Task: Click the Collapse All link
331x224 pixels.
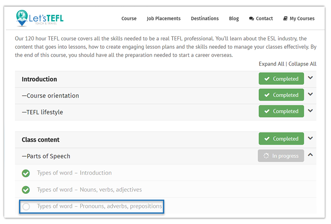Action: coord(302,64)
